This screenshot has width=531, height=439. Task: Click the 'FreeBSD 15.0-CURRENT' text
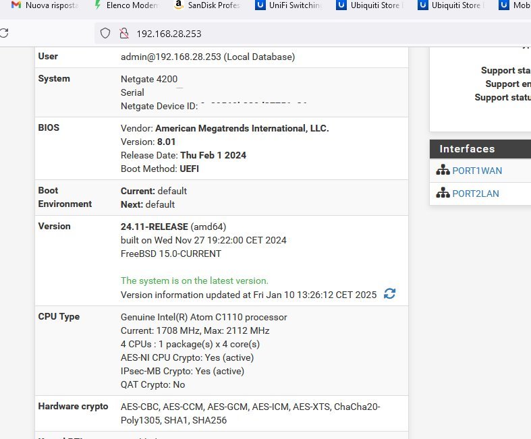coord(171,254)
